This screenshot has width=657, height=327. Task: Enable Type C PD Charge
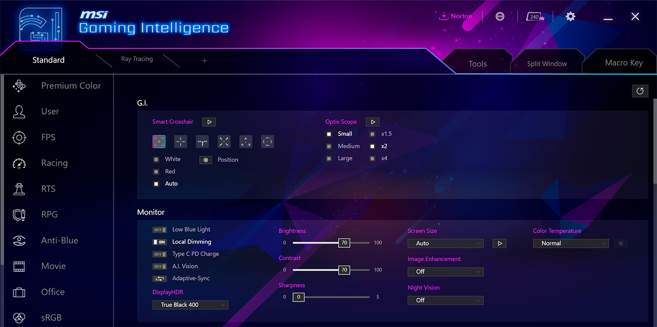(x=160, y=254)
